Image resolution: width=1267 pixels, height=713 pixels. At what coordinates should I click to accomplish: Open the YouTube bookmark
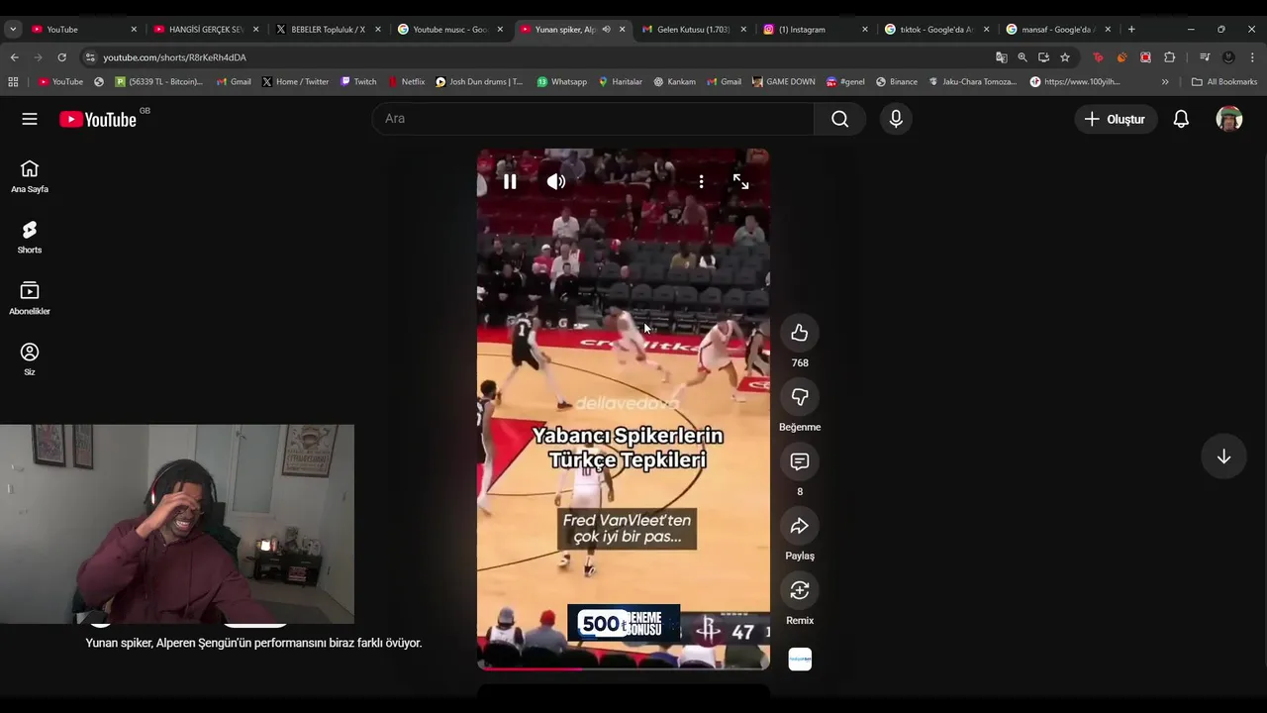click(x=60, y=82)
